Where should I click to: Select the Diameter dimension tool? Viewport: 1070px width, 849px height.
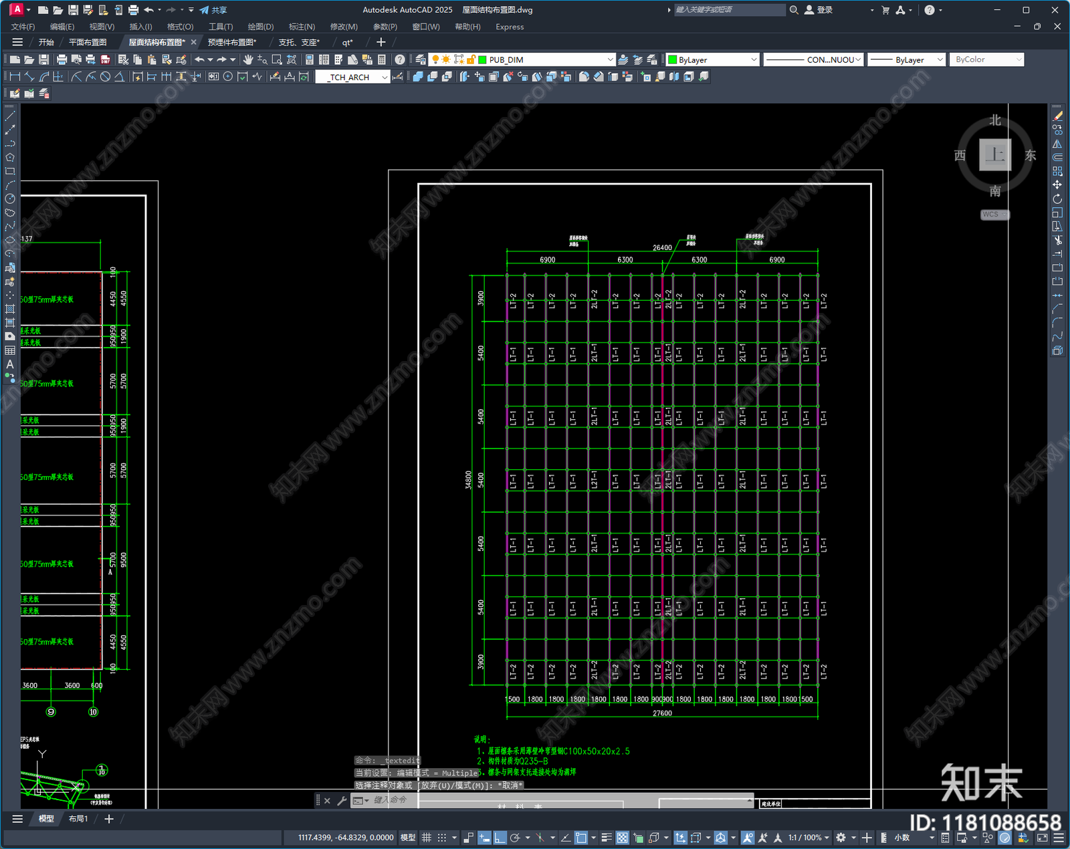click(x=105, y=77)
